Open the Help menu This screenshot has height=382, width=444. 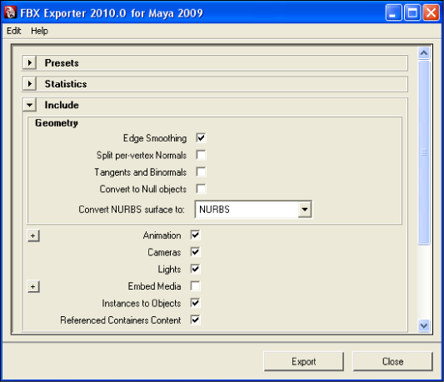coord(39,31)
